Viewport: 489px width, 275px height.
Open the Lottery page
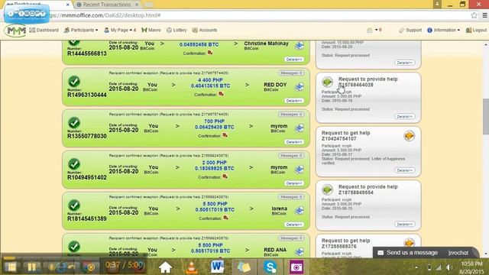(x=176, y=31)
